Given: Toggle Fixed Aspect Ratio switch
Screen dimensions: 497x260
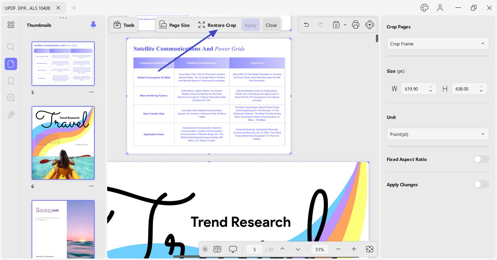Looking at the screenshot, I should coord(481,159).
